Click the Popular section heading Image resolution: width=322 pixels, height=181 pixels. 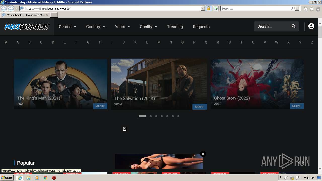coord(26,163)
